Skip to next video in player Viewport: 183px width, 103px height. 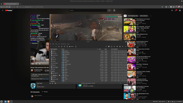point(36,64)
